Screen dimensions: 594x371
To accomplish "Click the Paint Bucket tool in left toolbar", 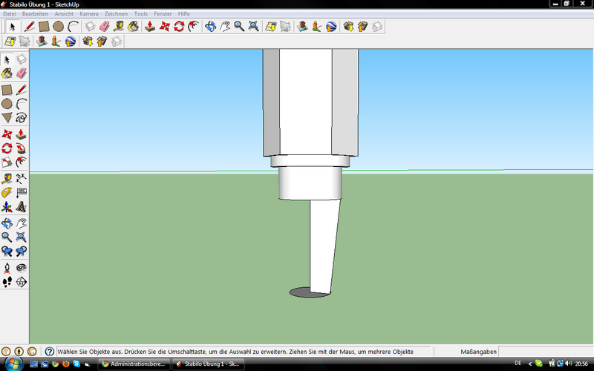I will pyautogui.click(x=7, y=73).
